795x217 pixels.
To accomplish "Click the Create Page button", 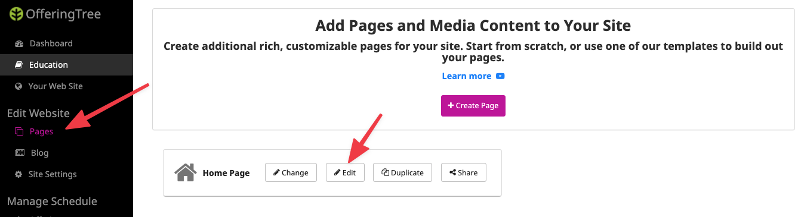I will pos(473,105).
